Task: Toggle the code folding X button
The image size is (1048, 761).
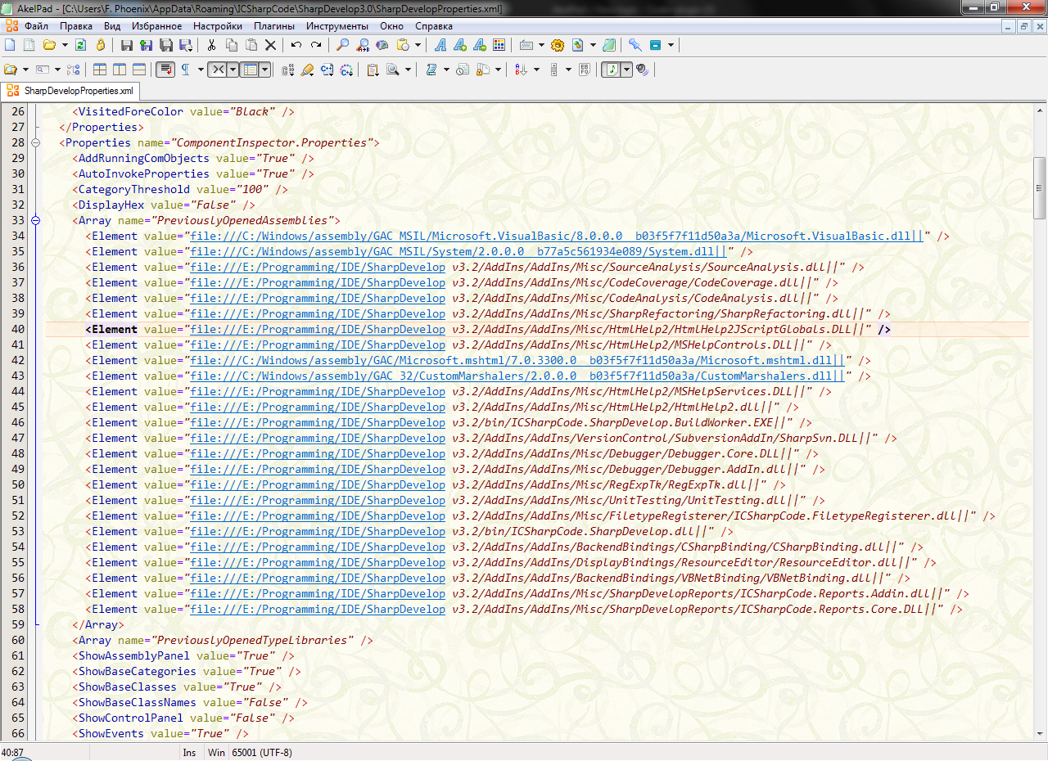Action: pos(218,70)
